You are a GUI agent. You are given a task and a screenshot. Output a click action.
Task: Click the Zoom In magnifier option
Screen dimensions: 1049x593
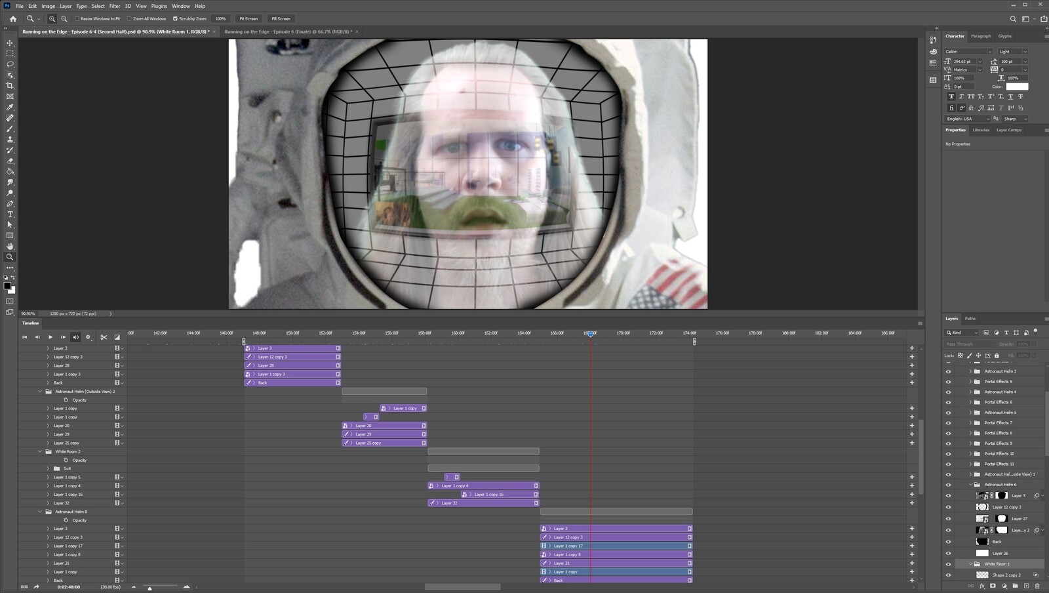(x=52, y=19)
